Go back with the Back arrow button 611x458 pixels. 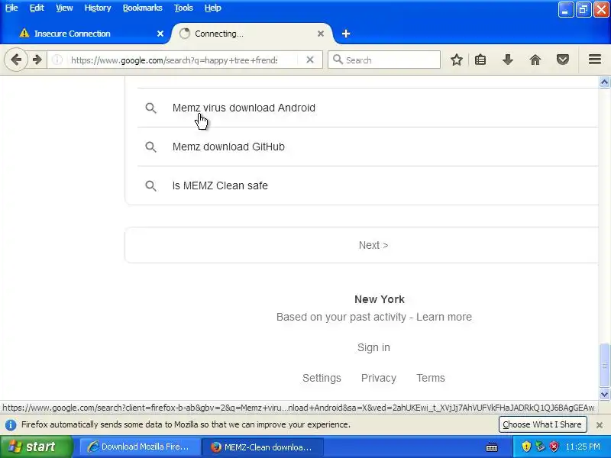pos(16,60)
